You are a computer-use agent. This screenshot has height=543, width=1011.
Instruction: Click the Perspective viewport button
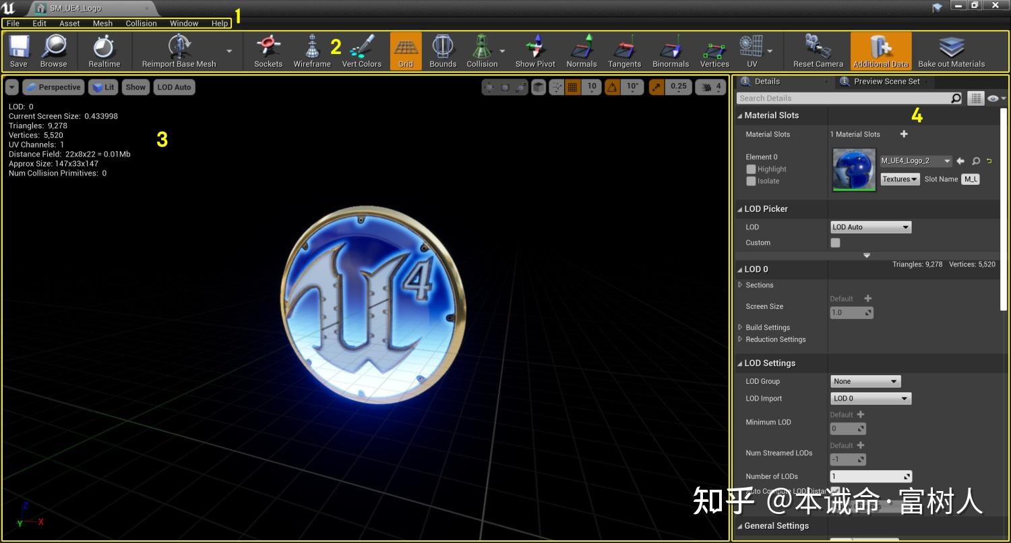[x=53, y=87]
